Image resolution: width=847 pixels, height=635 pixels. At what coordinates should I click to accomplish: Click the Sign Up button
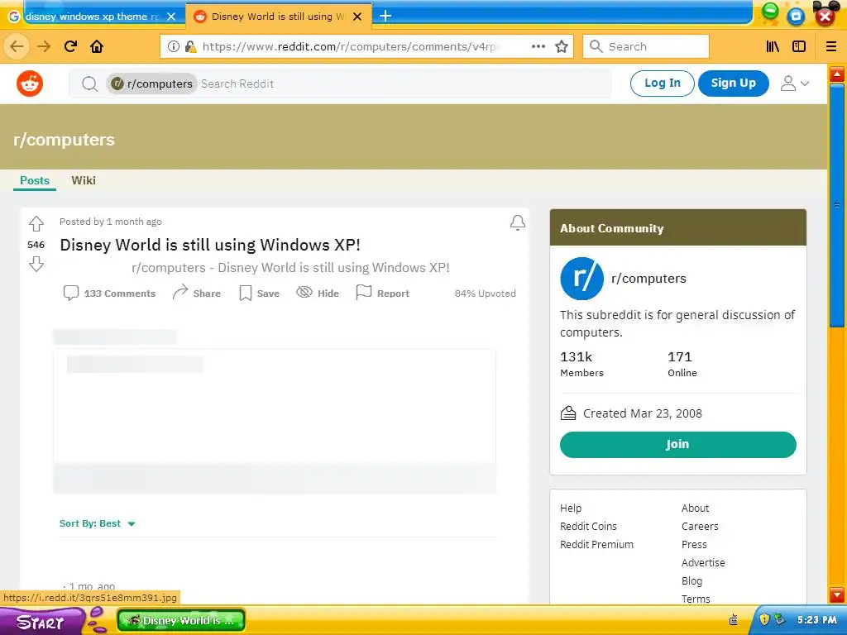pos(733,84)
